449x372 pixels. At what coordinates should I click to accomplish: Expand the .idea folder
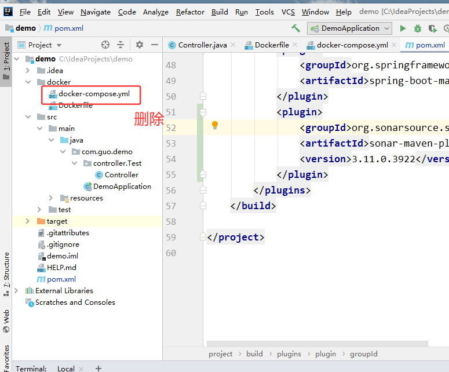(x=28, y=71)
